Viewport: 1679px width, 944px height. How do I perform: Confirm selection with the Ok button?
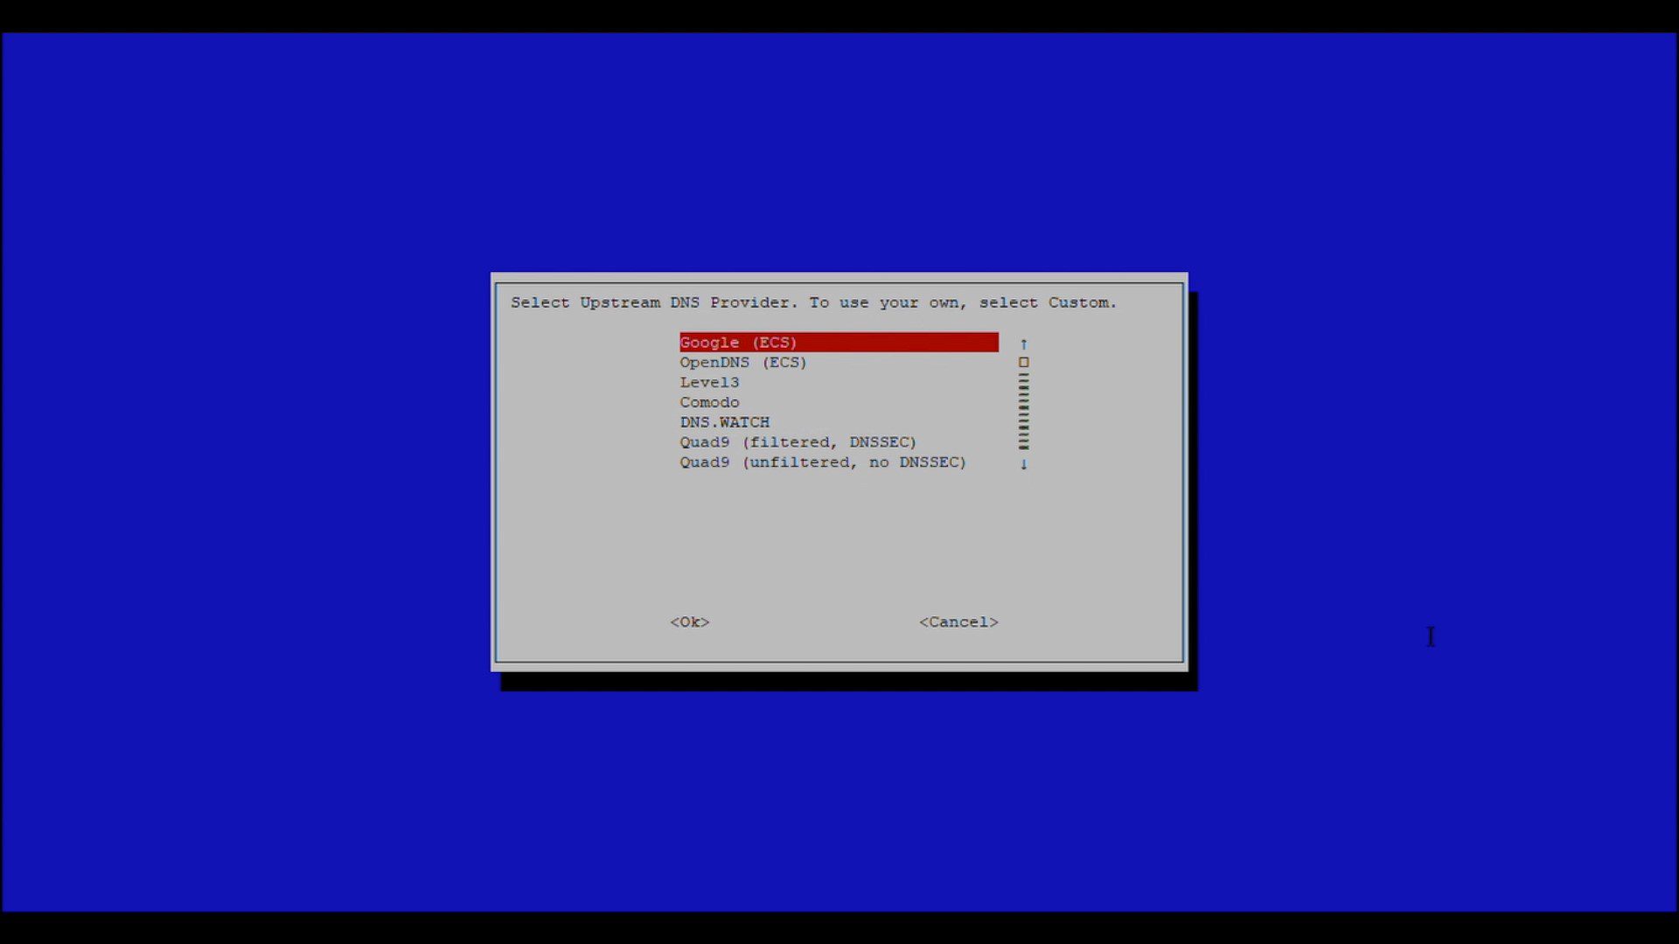click(x=689, y=622)
